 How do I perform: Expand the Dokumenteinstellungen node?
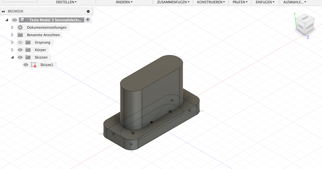tap(12, 27)
